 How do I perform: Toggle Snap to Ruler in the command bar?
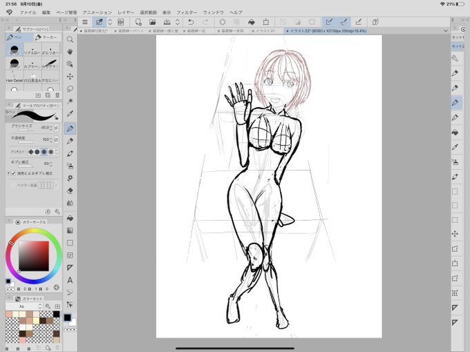[329, 22]
